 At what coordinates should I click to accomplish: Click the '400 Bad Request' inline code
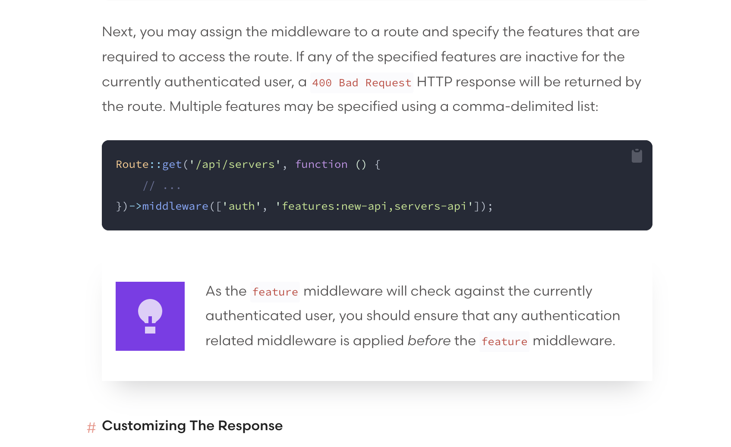362,83
